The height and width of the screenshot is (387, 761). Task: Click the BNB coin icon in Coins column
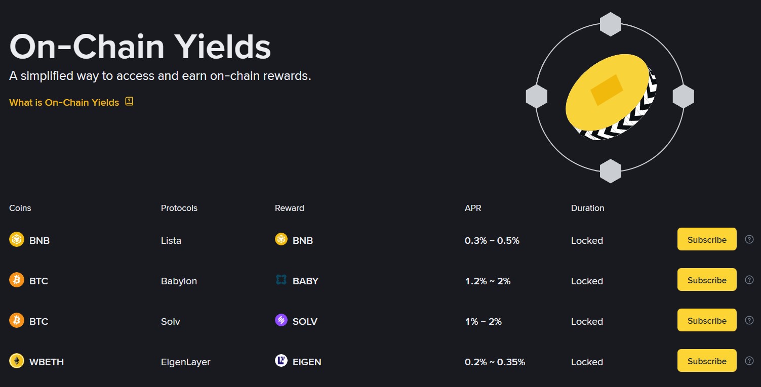pos(17,239)
